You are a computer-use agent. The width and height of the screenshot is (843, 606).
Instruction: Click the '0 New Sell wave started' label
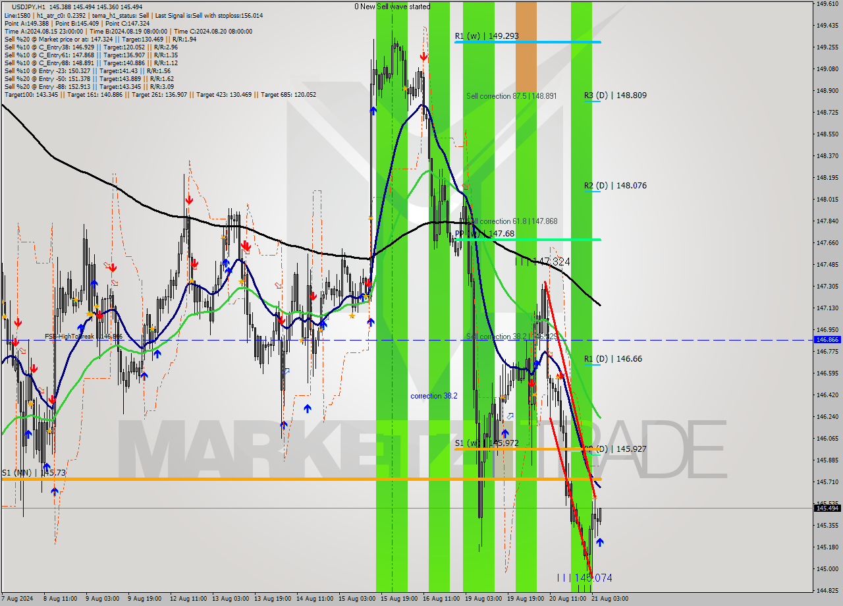[x=392, y=7]
